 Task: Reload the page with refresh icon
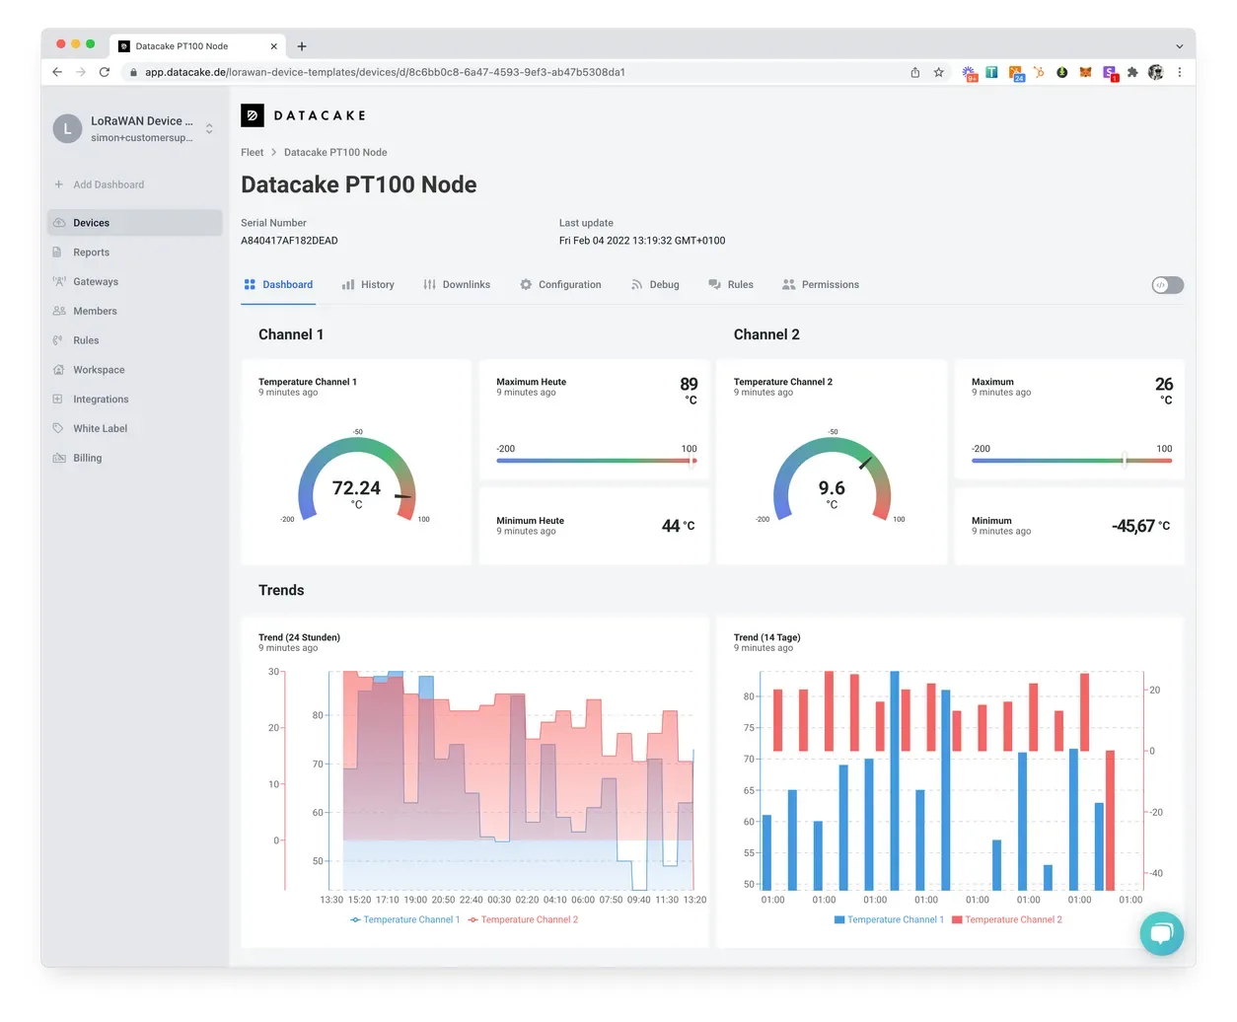(x=105, y=72)
